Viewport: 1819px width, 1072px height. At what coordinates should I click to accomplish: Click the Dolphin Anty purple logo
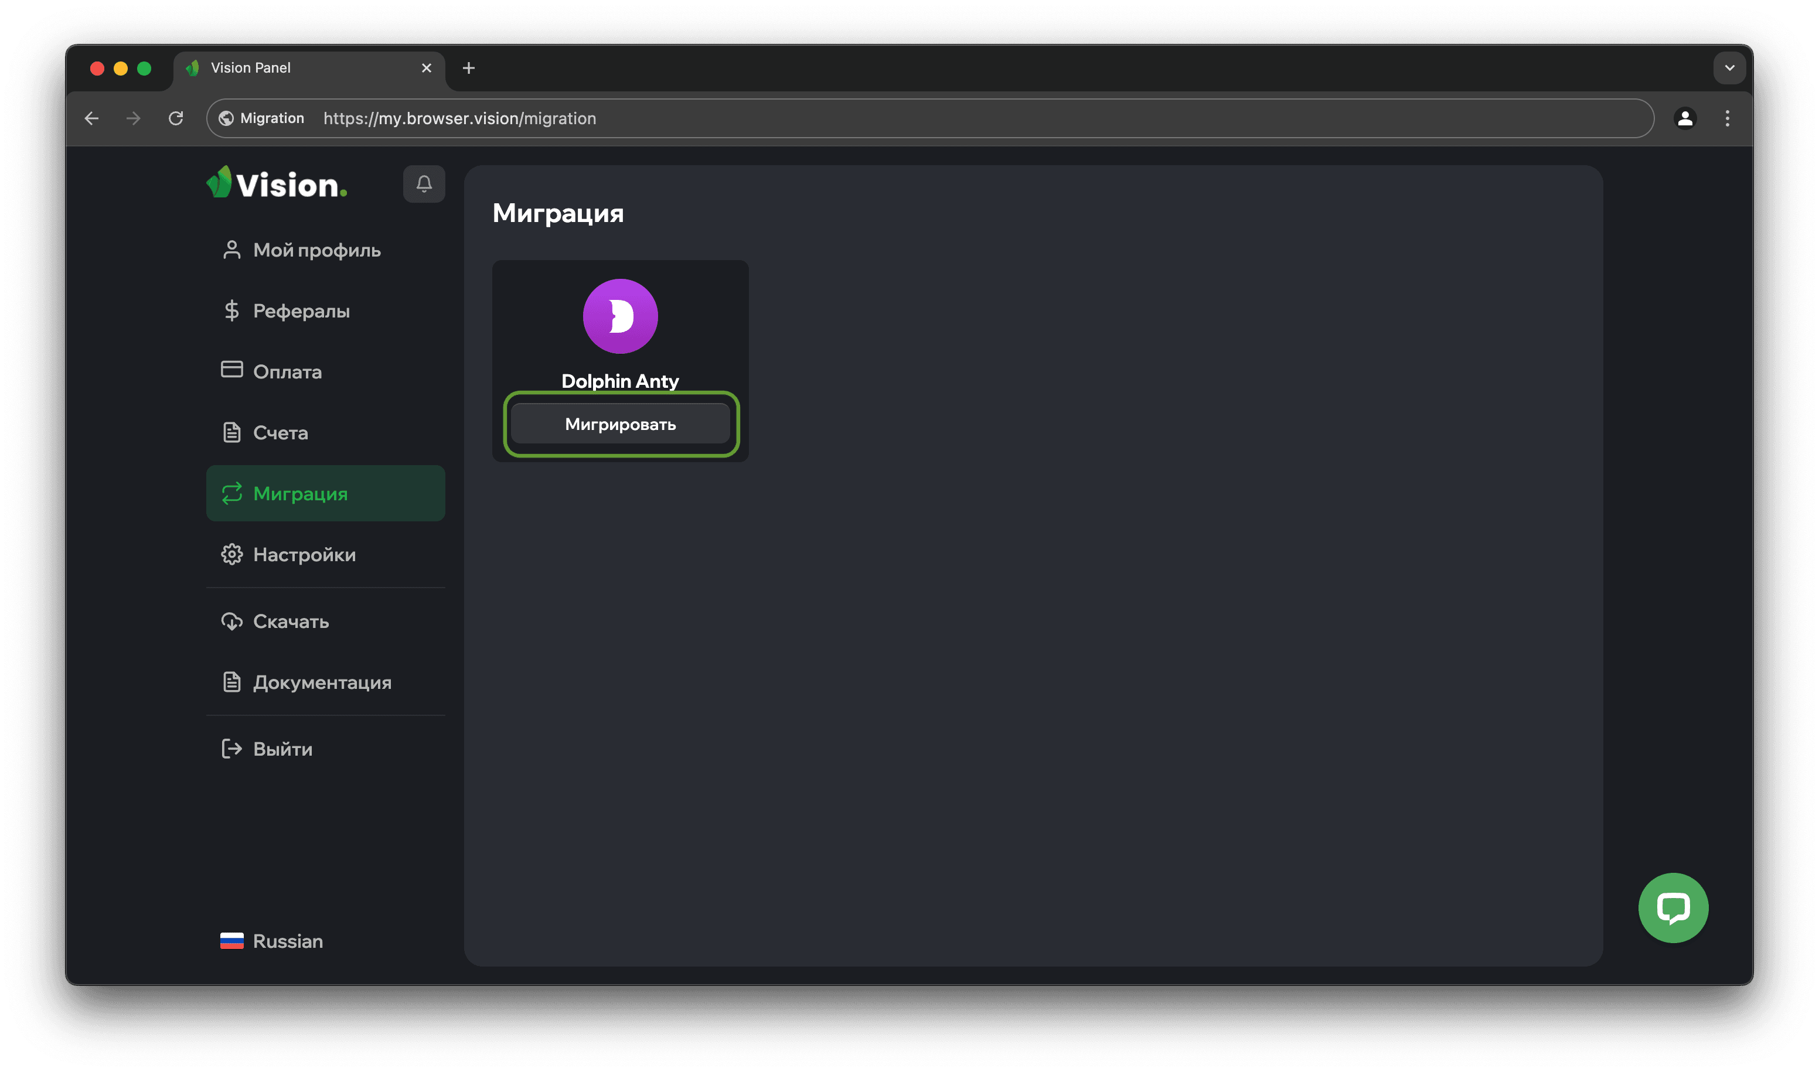(620, 316)
